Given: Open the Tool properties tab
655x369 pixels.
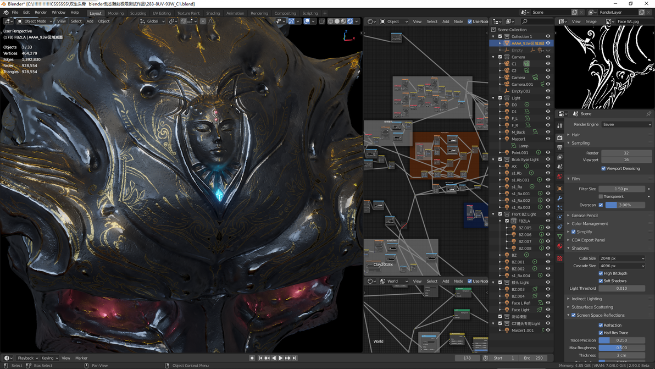Looking at the screenshot, I should coord(560,125).
